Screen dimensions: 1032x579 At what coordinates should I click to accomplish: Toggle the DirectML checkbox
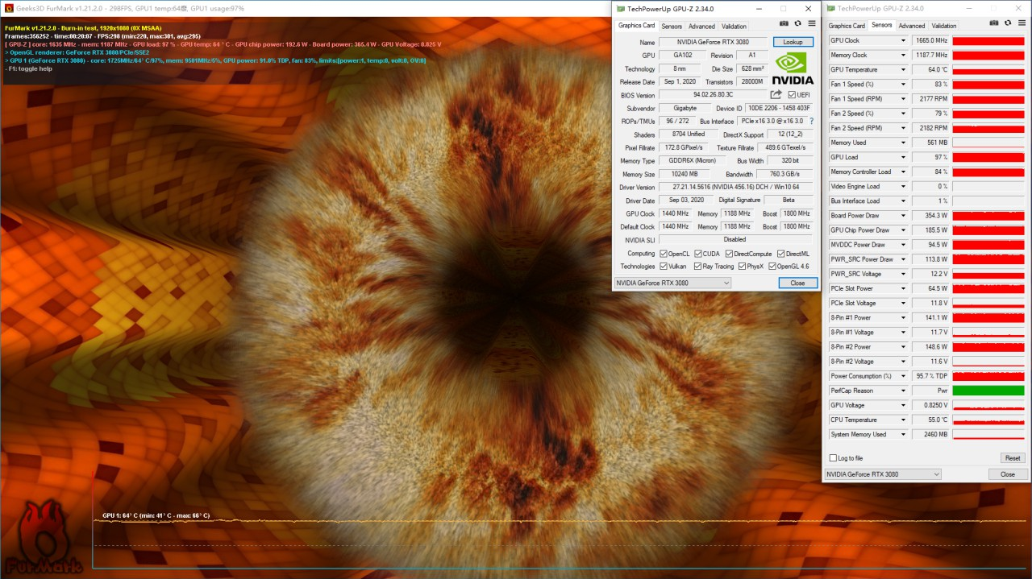780,254
